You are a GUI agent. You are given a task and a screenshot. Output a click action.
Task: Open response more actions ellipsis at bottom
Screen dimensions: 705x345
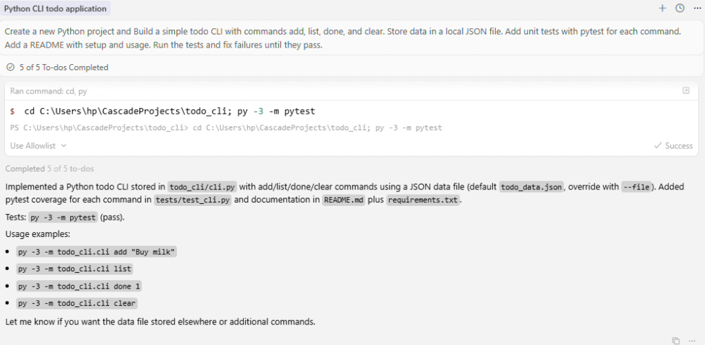pos(692,341)
